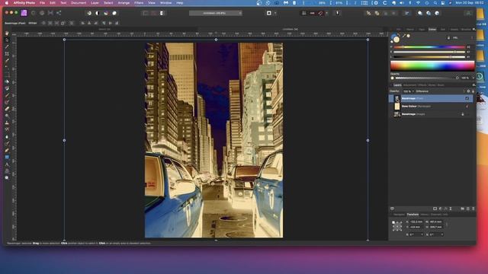Expand the Snapping options dropdown arrow
This screenshot has width=488, height=274.
[326, 13]
